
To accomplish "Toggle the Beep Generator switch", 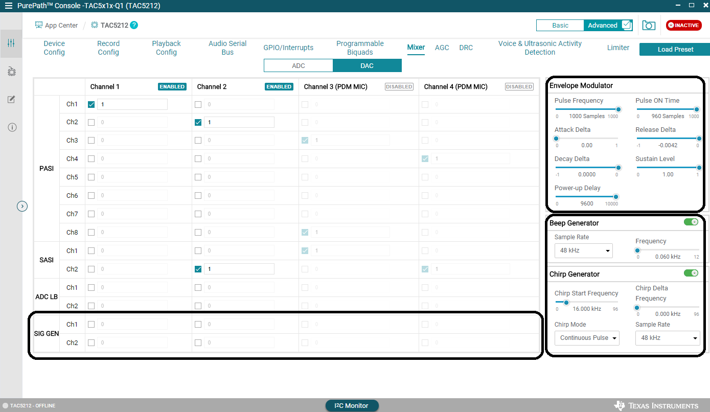I will (x=691, y=222).
